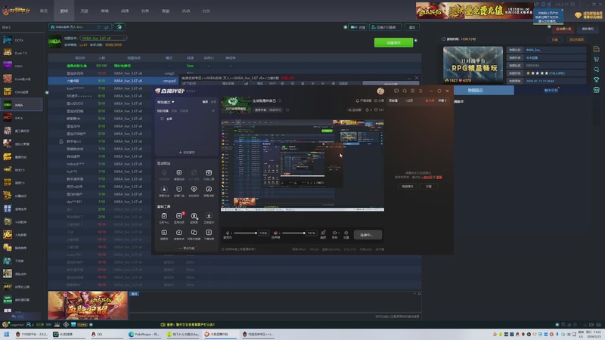Screen dimensions: 605x340
Task: Open the basic tool icon with the red badge
Action: tap(179, 218)
